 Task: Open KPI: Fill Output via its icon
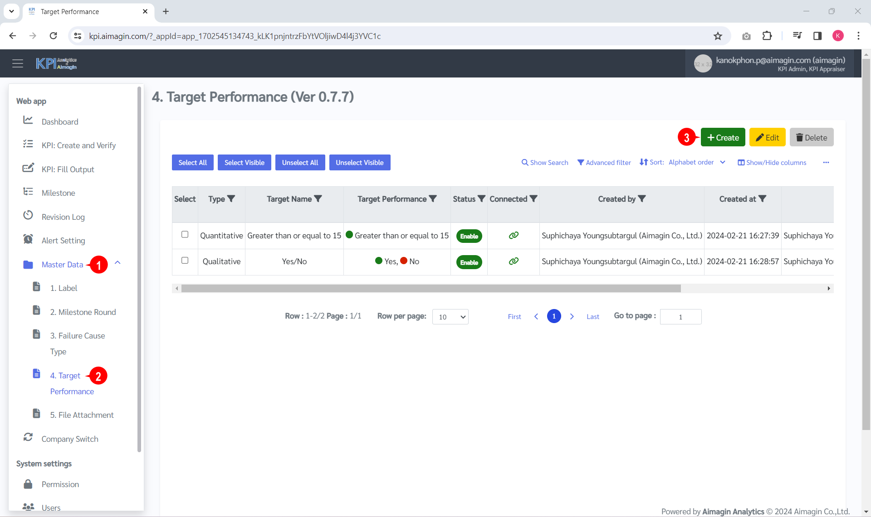[x=28, y=168]
